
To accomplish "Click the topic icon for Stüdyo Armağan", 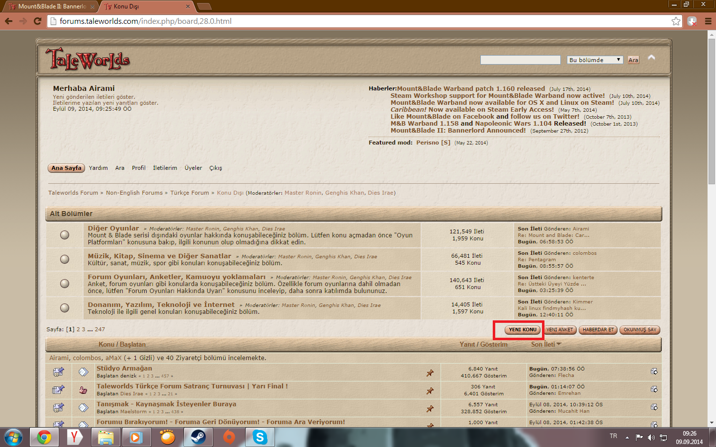I will [x=83, y=372].
